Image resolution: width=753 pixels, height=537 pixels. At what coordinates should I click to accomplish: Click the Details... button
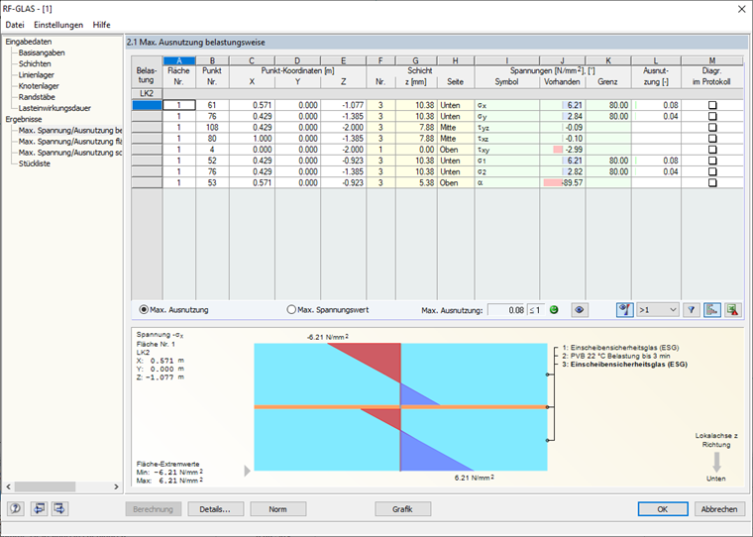click(x=216, y=509)
